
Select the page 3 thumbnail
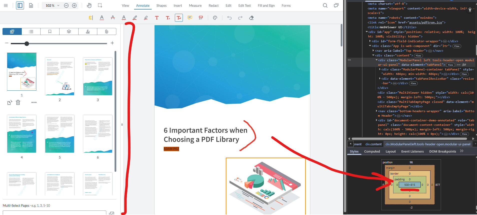click(x=98, y=76)
